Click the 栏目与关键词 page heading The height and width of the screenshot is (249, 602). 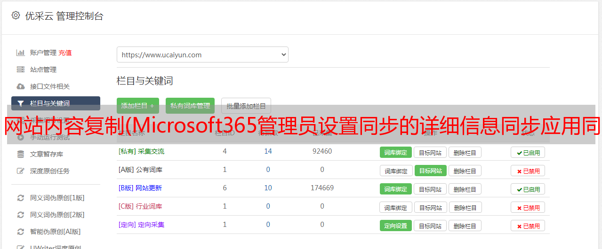click(x=144, y=81)
